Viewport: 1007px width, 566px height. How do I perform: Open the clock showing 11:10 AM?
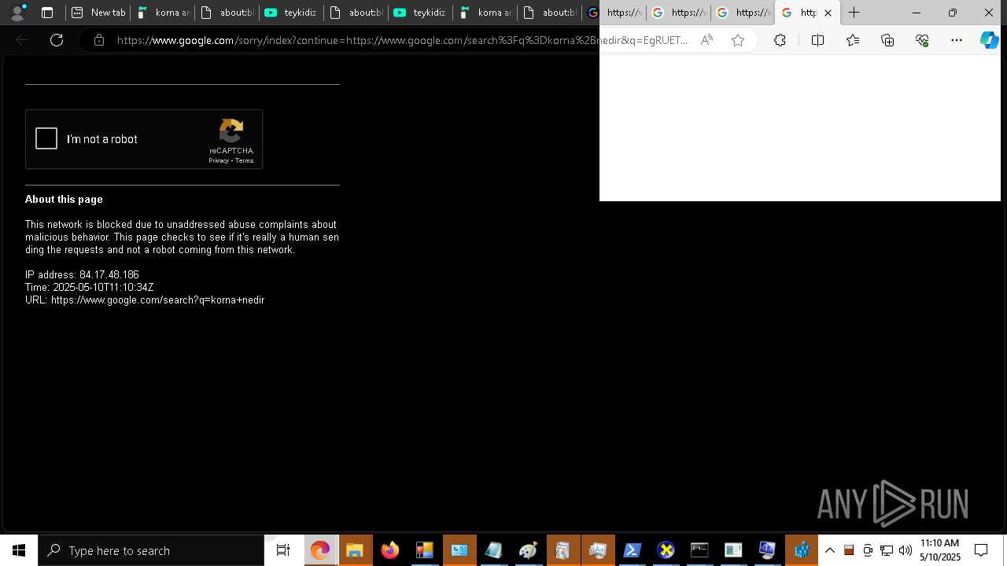point(939,550)
